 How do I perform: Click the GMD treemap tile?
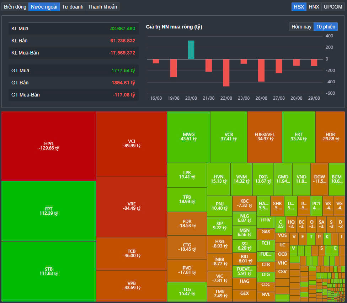tap(283, 179)
